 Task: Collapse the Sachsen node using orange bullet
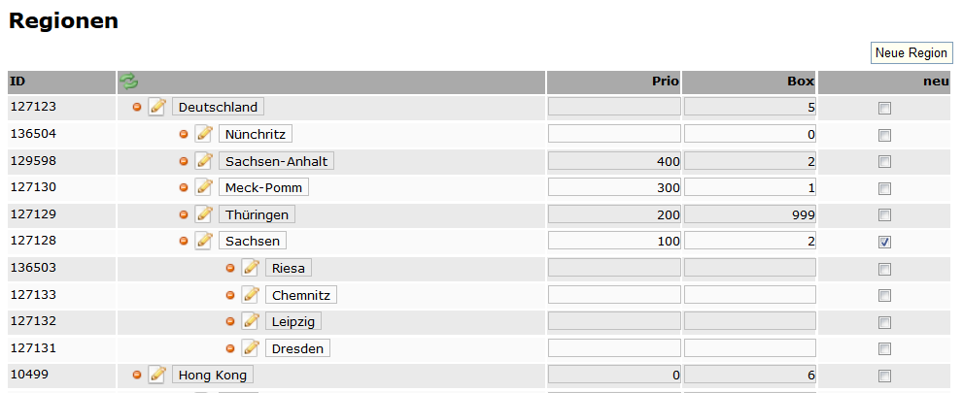pos(184,241)
